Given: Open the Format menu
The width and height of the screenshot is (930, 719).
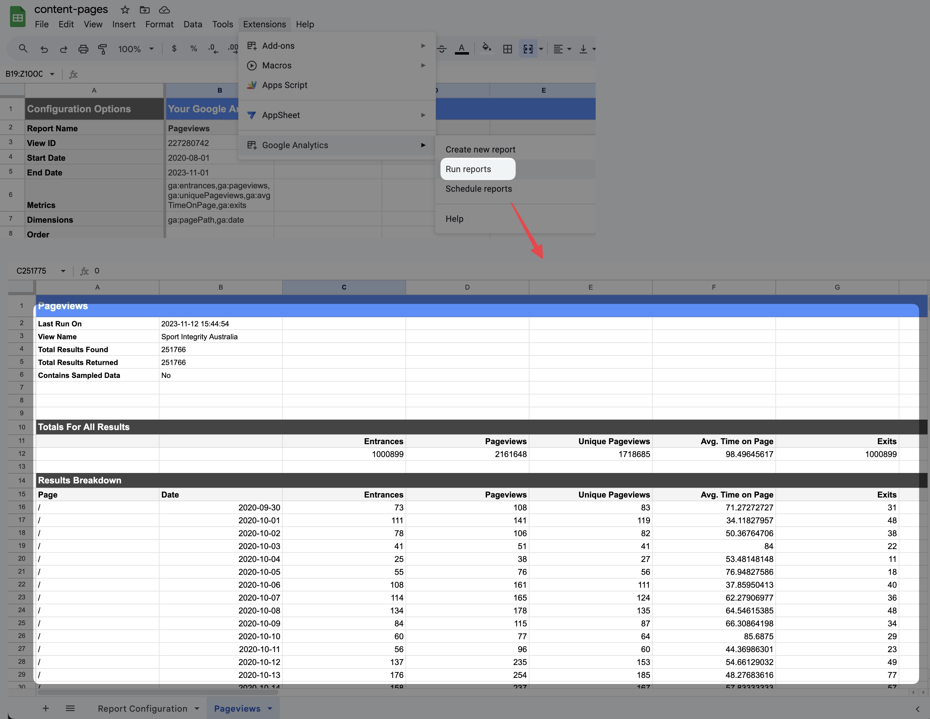Looking at the screenshot, I should 159,24.
